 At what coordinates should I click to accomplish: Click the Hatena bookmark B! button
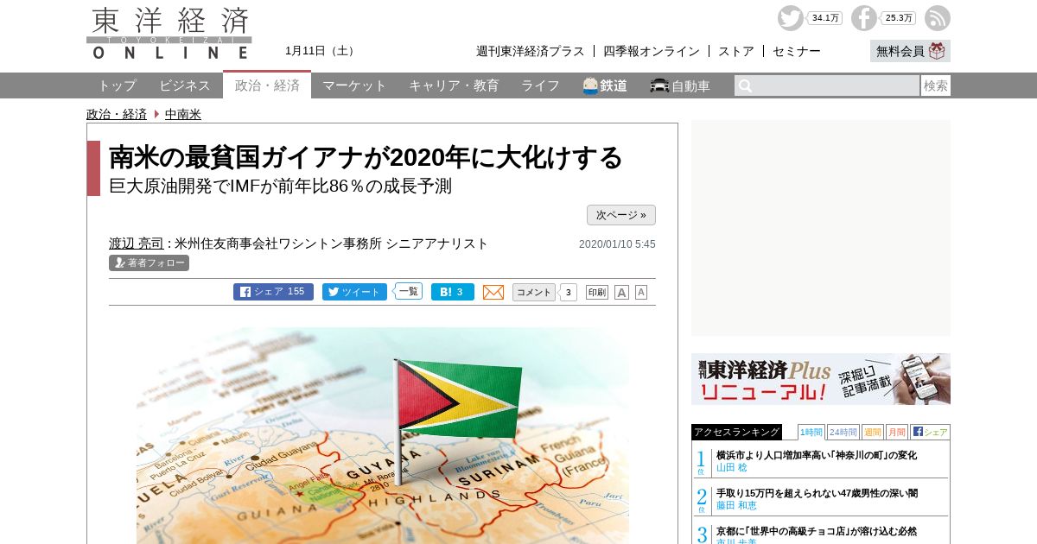453,292
